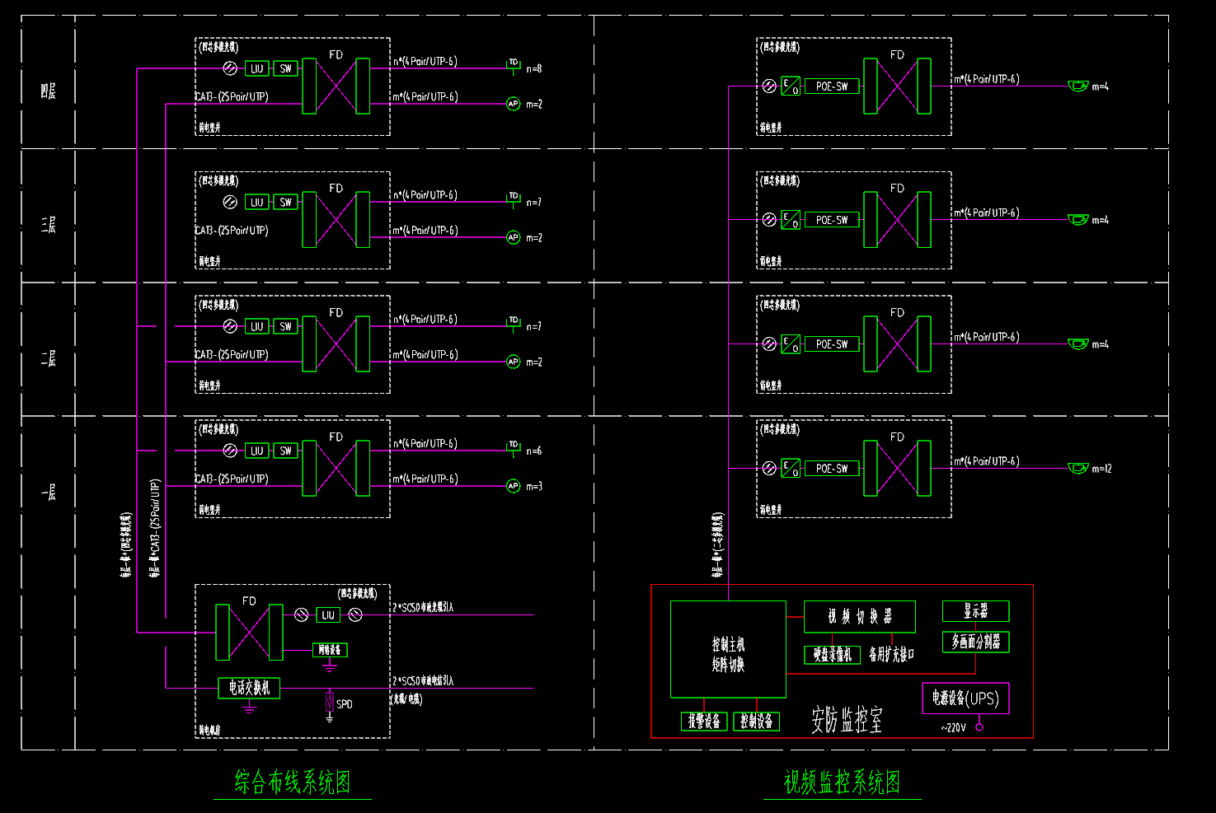Image resolution: width=1216 pixels, height=813 pixels.
Task: Select the 四层 E/O converter symbol
Action: click(791, 86)
